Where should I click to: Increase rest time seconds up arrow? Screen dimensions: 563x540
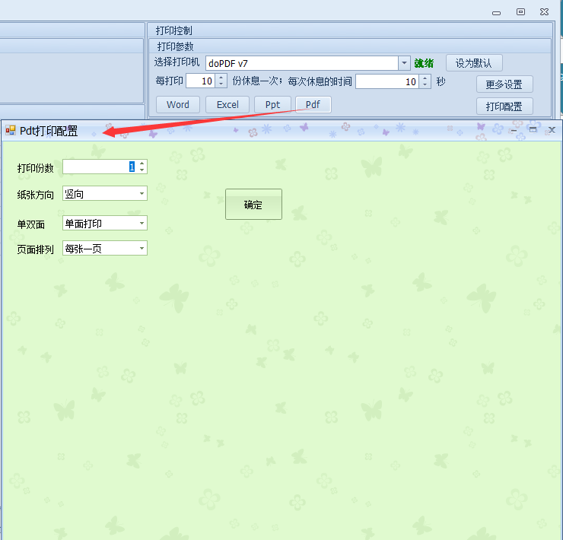point(425,78)
